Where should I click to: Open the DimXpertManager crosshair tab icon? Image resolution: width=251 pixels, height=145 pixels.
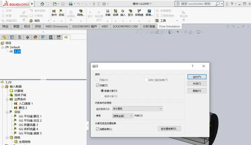pos(28,37)
